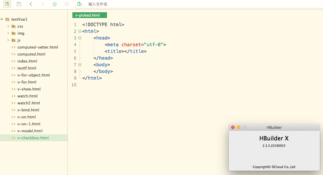Screen dimensions: 323x175
Task: Click the file search icon
Action: [x=79, y=4]
